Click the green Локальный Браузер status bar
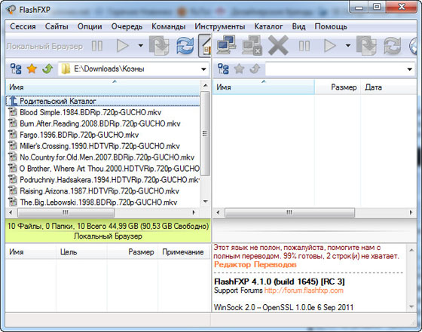This screenshot has width=422, height=332. (x=108, y=231)
